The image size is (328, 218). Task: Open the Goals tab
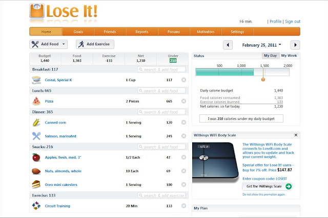click(78, 32)
